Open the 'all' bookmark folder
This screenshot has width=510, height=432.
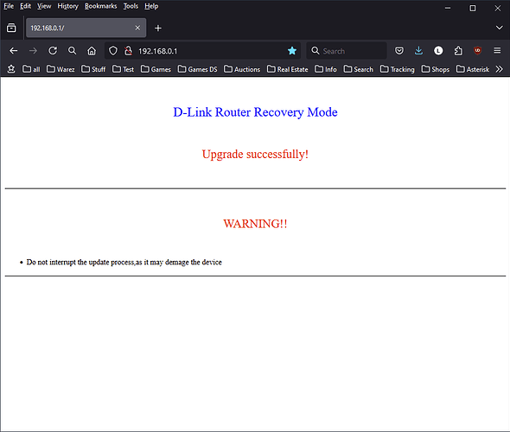31,69
